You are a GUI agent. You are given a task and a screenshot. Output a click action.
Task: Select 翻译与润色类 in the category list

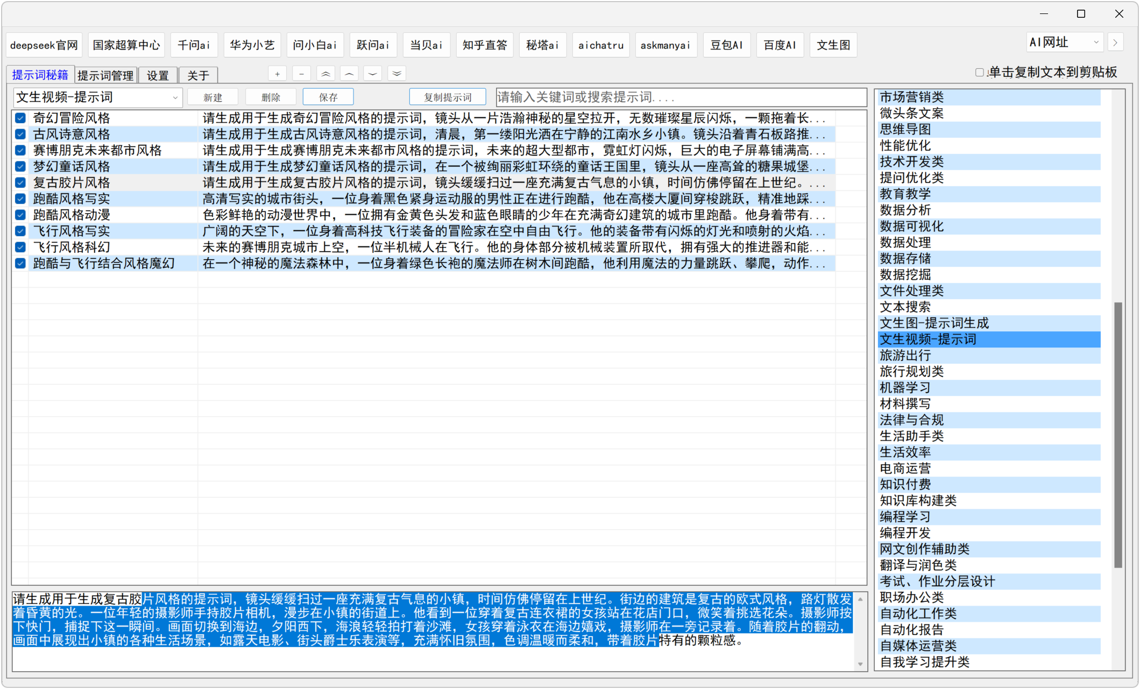click(989, 565)
